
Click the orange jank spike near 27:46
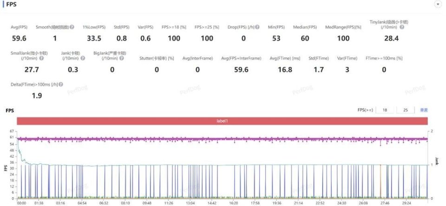pos(380,180)
